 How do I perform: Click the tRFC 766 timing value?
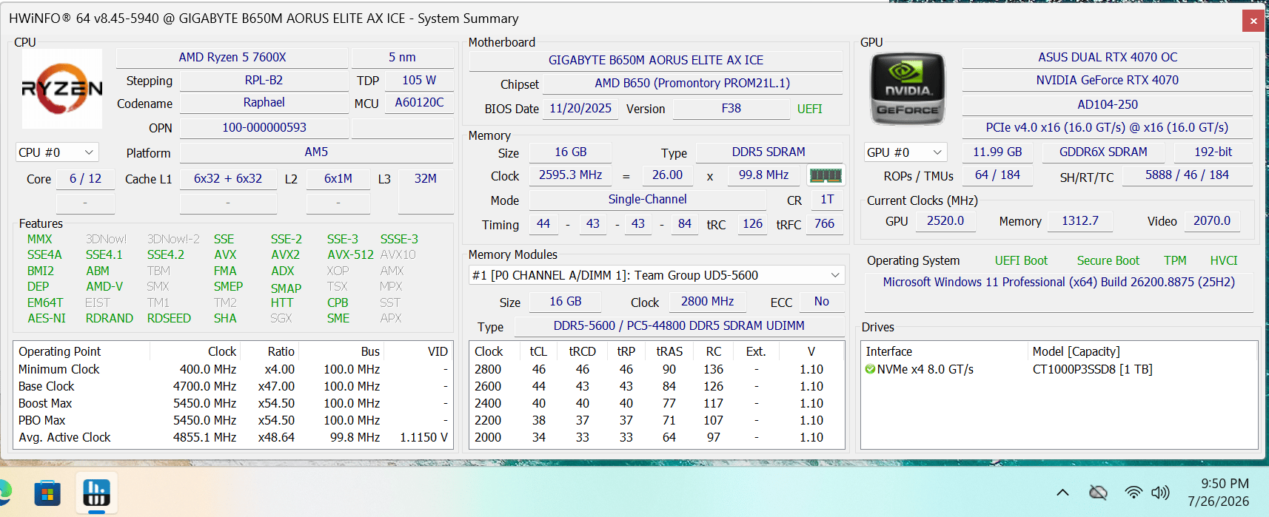point(824,224)
